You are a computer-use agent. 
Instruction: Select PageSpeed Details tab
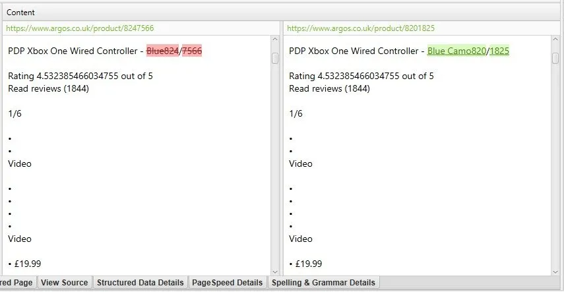click(x=228, y=283)
